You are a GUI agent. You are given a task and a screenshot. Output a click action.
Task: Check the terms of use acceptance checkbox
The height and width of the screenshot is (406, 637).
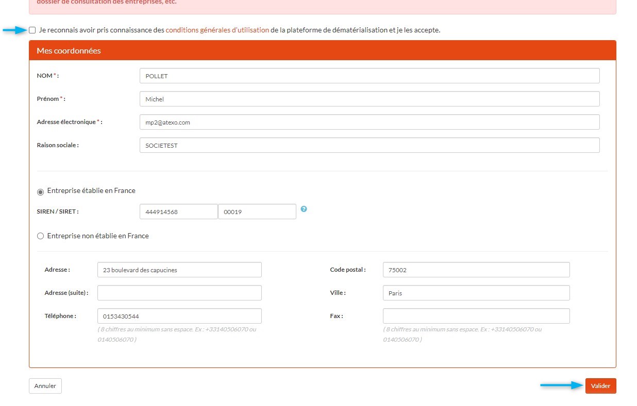point(32,30)
